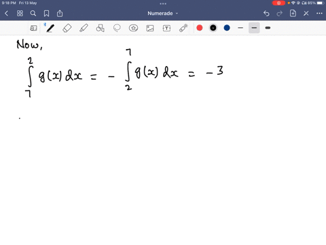Open the Elements sticker tool
326x245 pixels.
tap(133, 28)
